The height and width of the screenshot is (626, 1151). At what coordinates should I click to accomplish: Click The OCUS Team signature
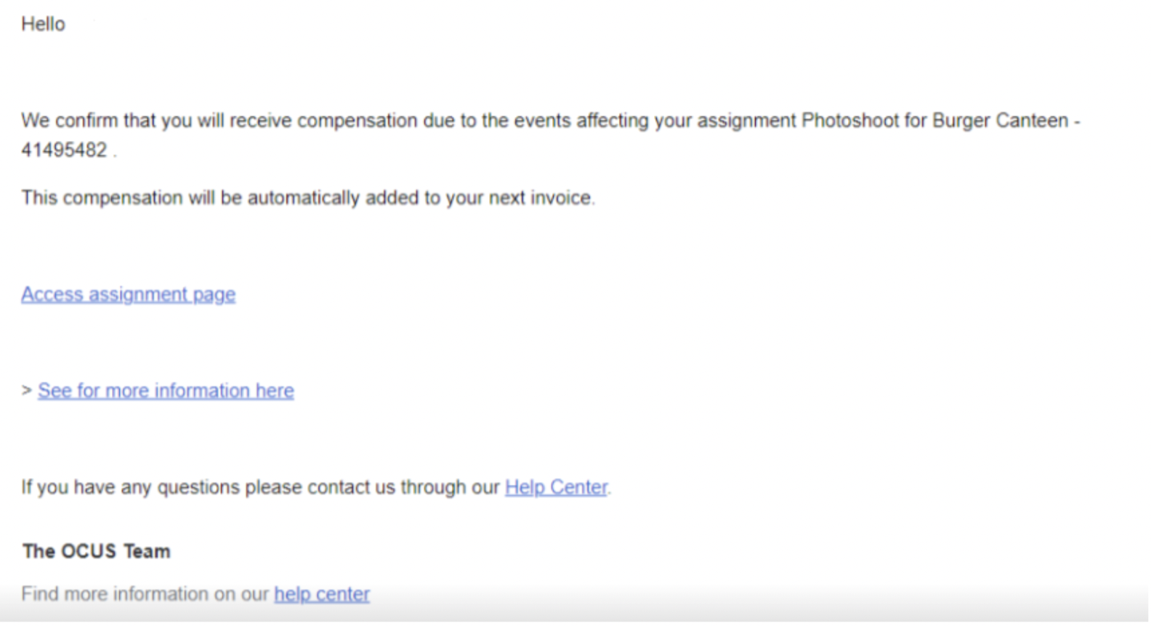point(96,552)
